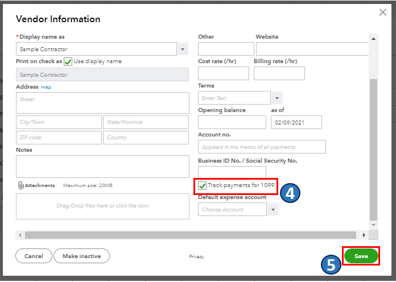The height and width of the screenshot is (282, 396).
Task: Click the horizontal scrollbar right arrow
Action: 364,235
